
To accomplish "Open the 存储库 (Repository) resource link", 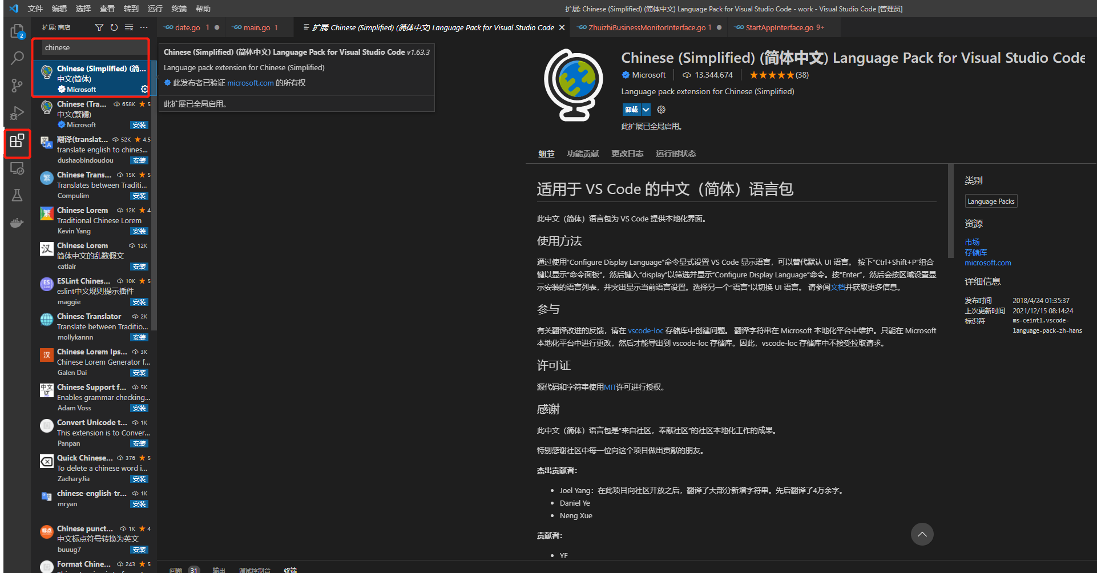I will click(976, 252).
